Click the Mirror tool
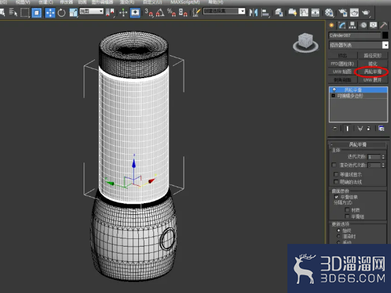 click(x=254, y=12)
